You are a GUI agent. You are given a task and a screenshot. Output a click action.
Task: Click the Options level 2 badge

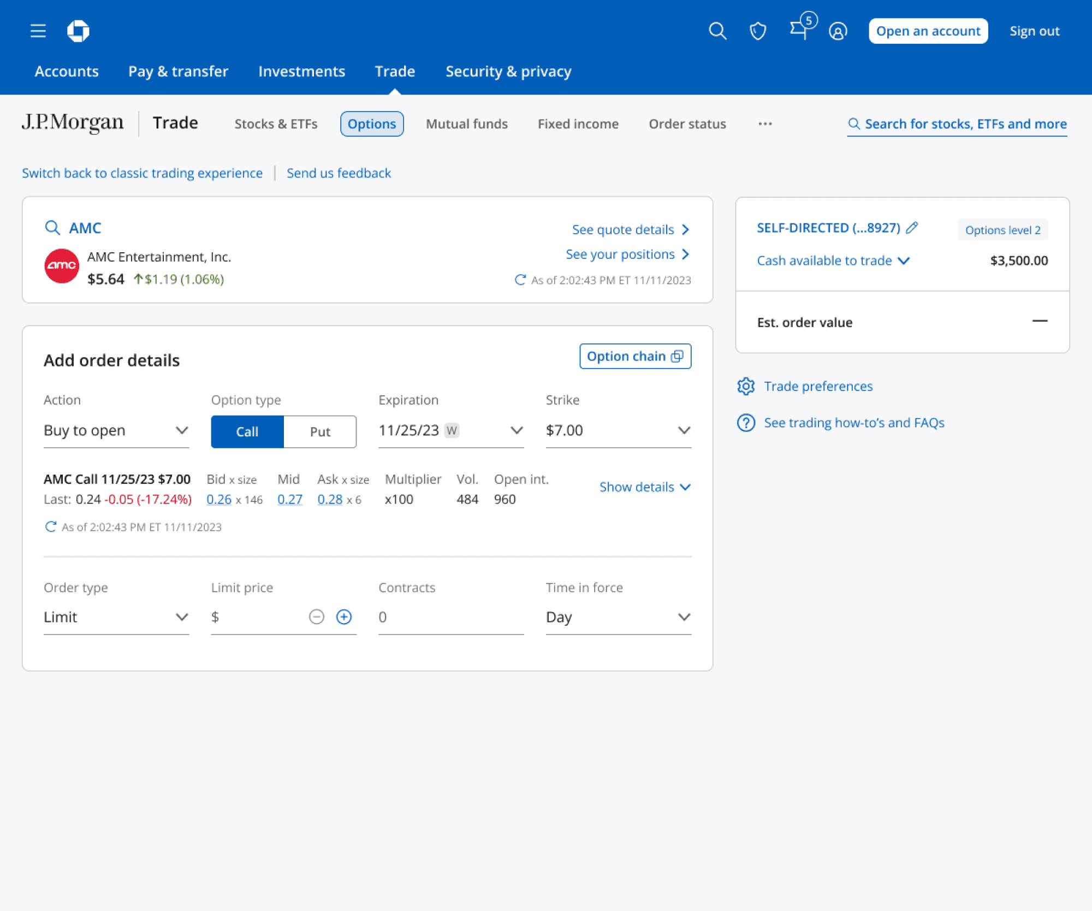coord(1002,230)
